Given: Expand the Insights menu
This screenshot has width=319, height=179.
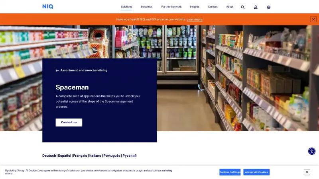Looking at the screenshot, I should tap(195, 7).
